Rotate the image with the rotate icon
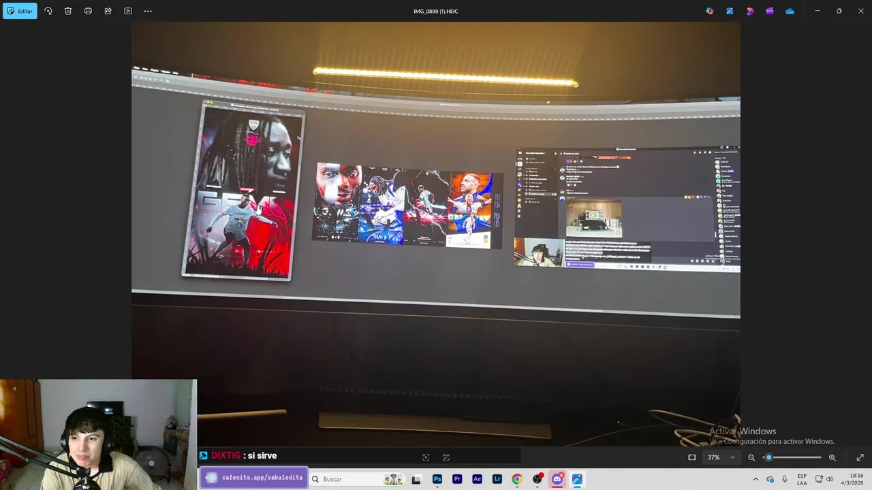 tap(48, 11)
